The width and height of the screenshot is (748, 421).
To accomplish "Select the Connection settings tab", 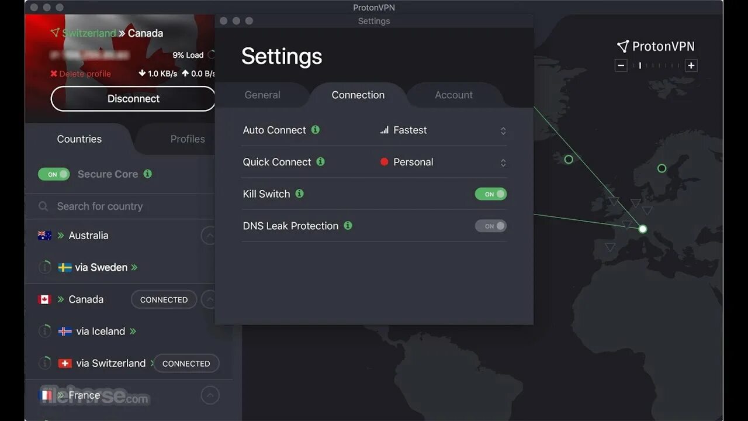I will pyautogui.click(x=358, y=95).
